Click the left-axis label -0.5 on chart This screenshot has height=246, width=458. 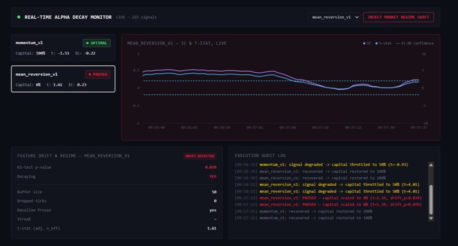click(x=136, y=106)
